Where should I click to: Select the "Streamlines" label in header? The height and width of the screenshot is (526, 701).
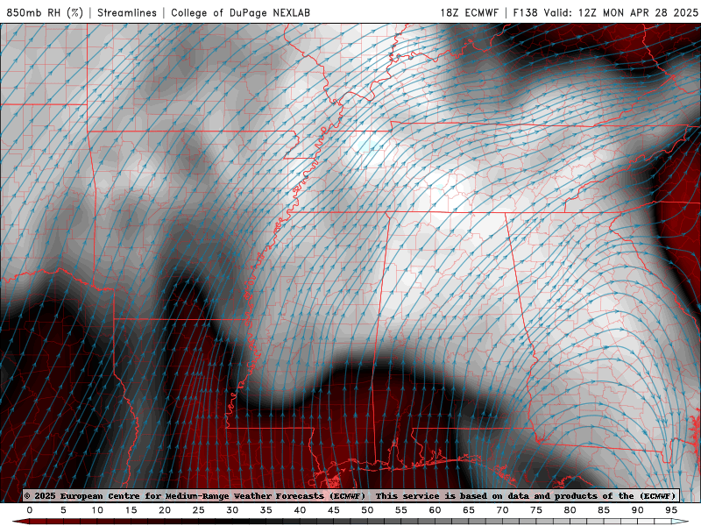(x=127, y=12)
